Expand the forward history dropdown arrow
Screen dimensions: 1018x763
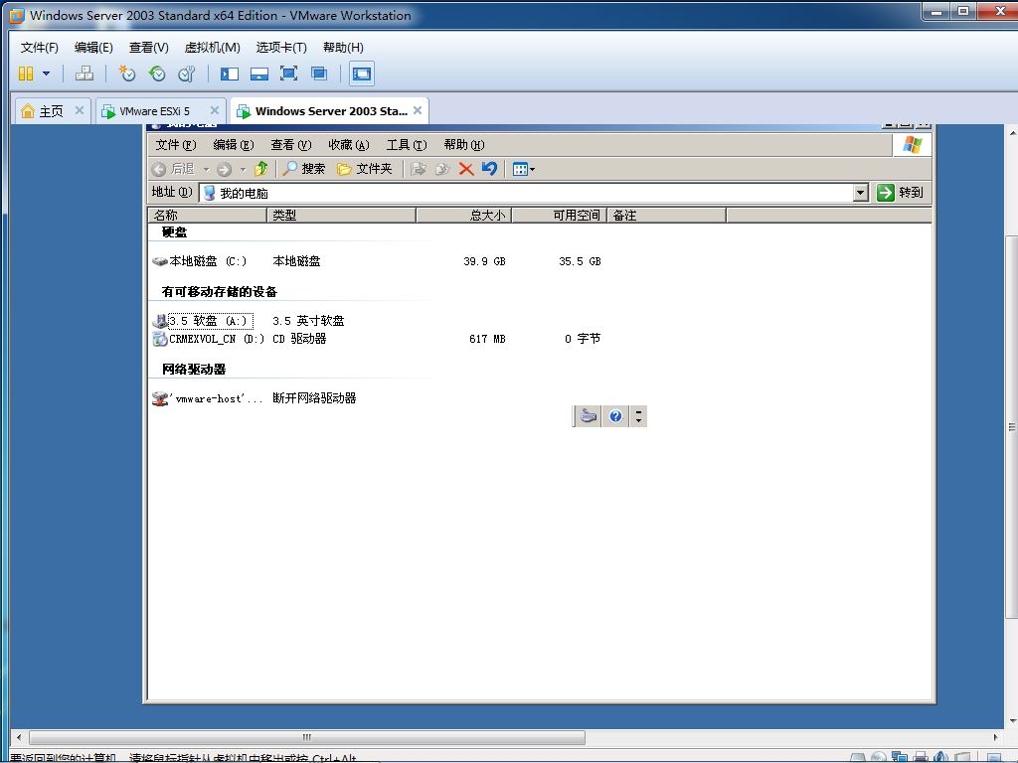click(243, 169)
